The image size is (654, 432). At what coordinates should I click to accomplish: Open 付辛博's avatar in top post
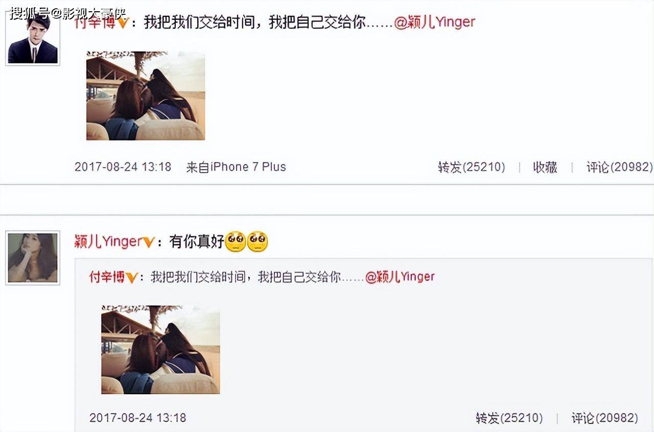tap(33, 38)
